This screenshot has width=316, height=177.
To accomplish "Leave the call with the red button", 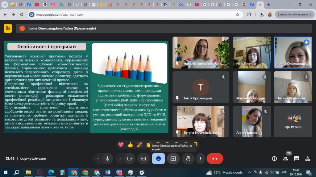I will (x=215, y=159).
